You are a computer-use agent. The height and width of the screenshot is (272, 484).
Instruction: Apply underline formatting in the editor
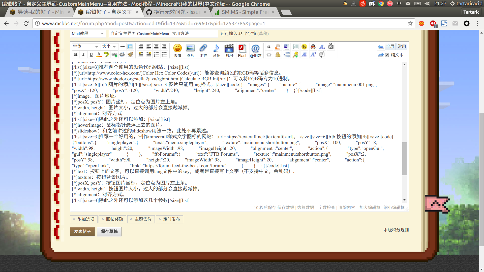[x=91, y=54]
